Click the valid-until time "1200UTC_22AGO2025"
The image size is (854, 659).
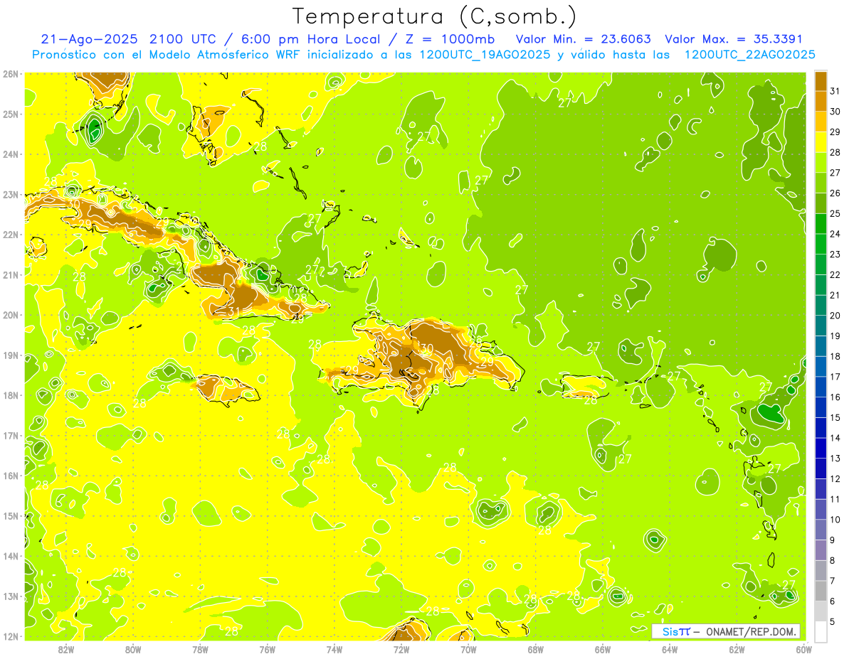click(749, 55)
